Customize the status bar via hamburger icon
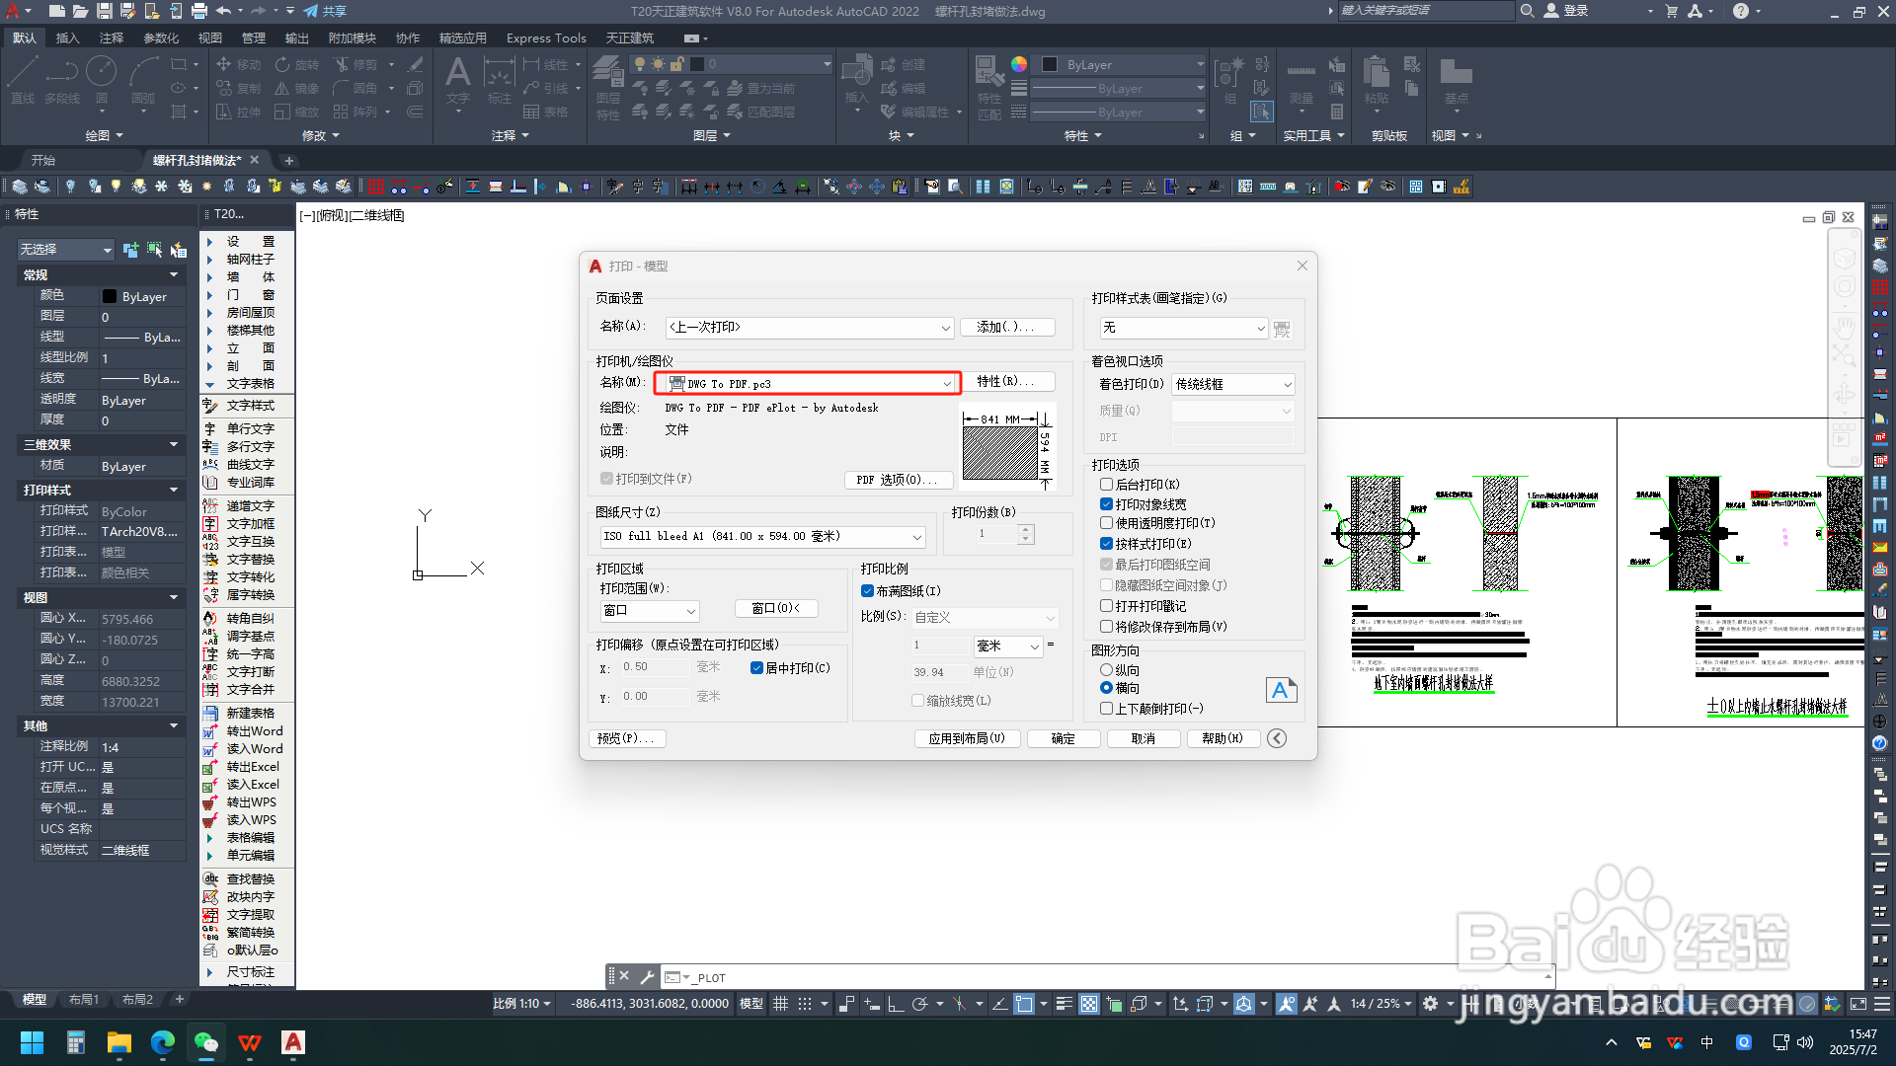This screenshot has width=1896, height=1066. (x=1882, y=1004)
